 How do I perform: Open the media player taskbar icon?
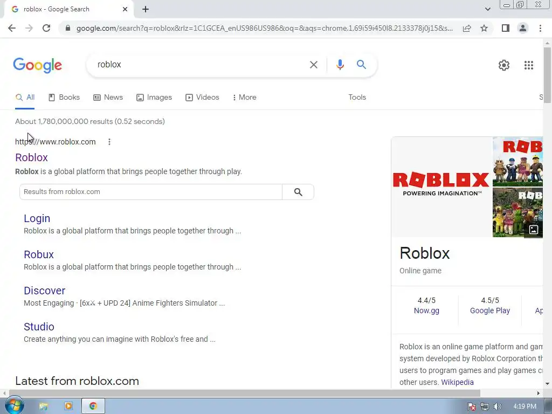pyautogui.click(x=68, y=406)
